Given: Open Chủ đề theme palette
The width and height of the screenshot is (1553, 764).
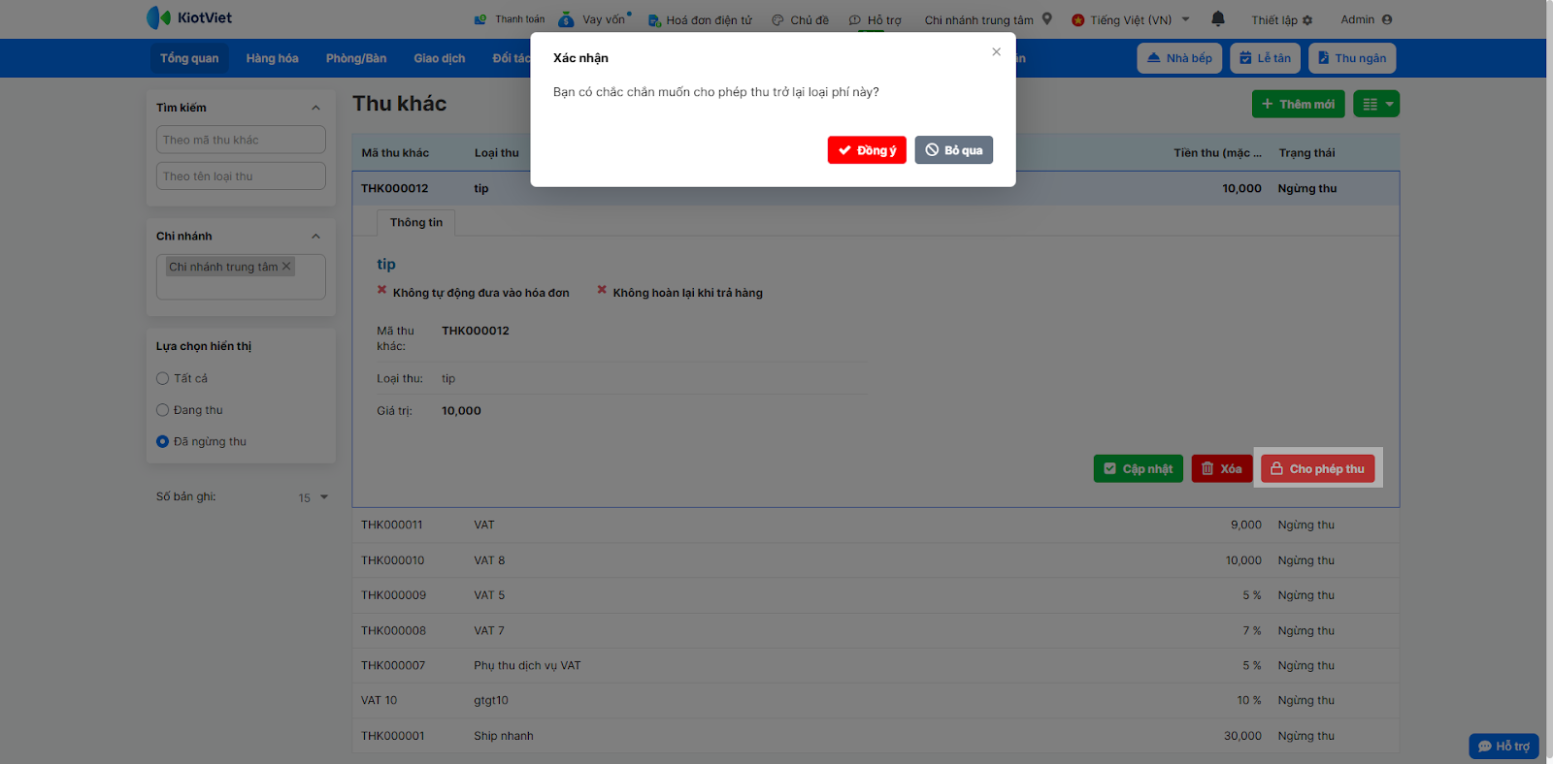Looking at the screenshot, I should click(x=777, y=20).
